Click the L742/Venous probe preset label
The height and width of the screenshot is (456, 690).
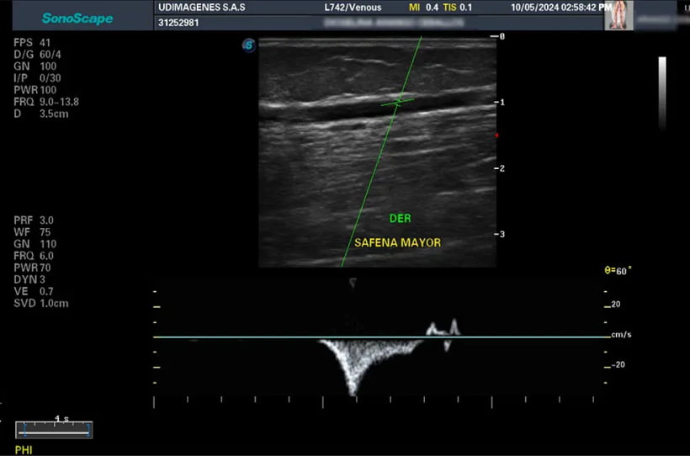tap(353, 8)
